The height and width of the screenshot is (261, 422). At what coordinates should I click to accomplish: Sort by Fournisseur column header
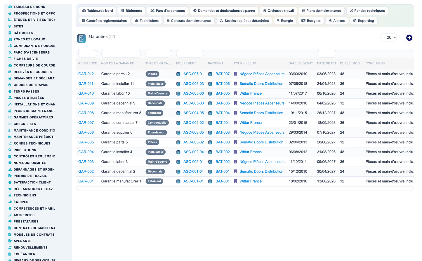245,63
